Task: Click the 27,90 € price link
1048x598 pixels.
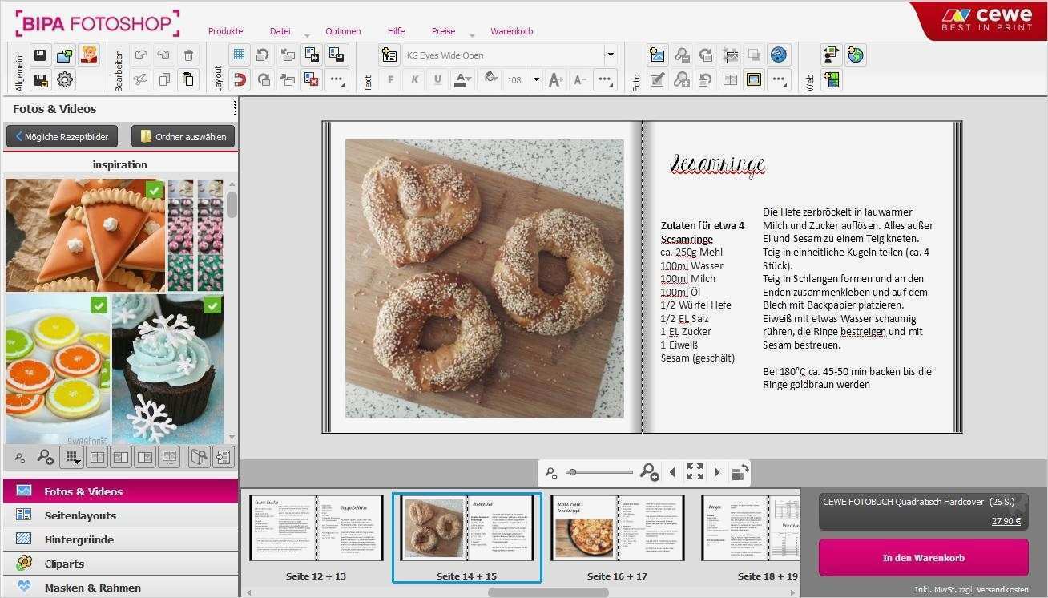Action: tap(1006, 521)
